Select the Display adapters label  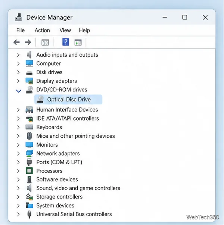[57, 81]
